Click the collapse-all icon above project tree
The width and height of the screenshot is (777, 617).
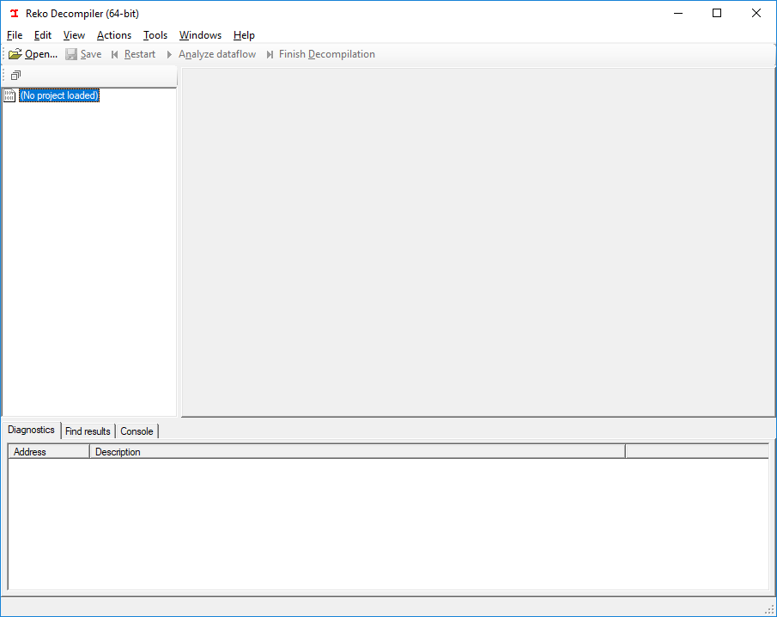(x=15, y=76)
